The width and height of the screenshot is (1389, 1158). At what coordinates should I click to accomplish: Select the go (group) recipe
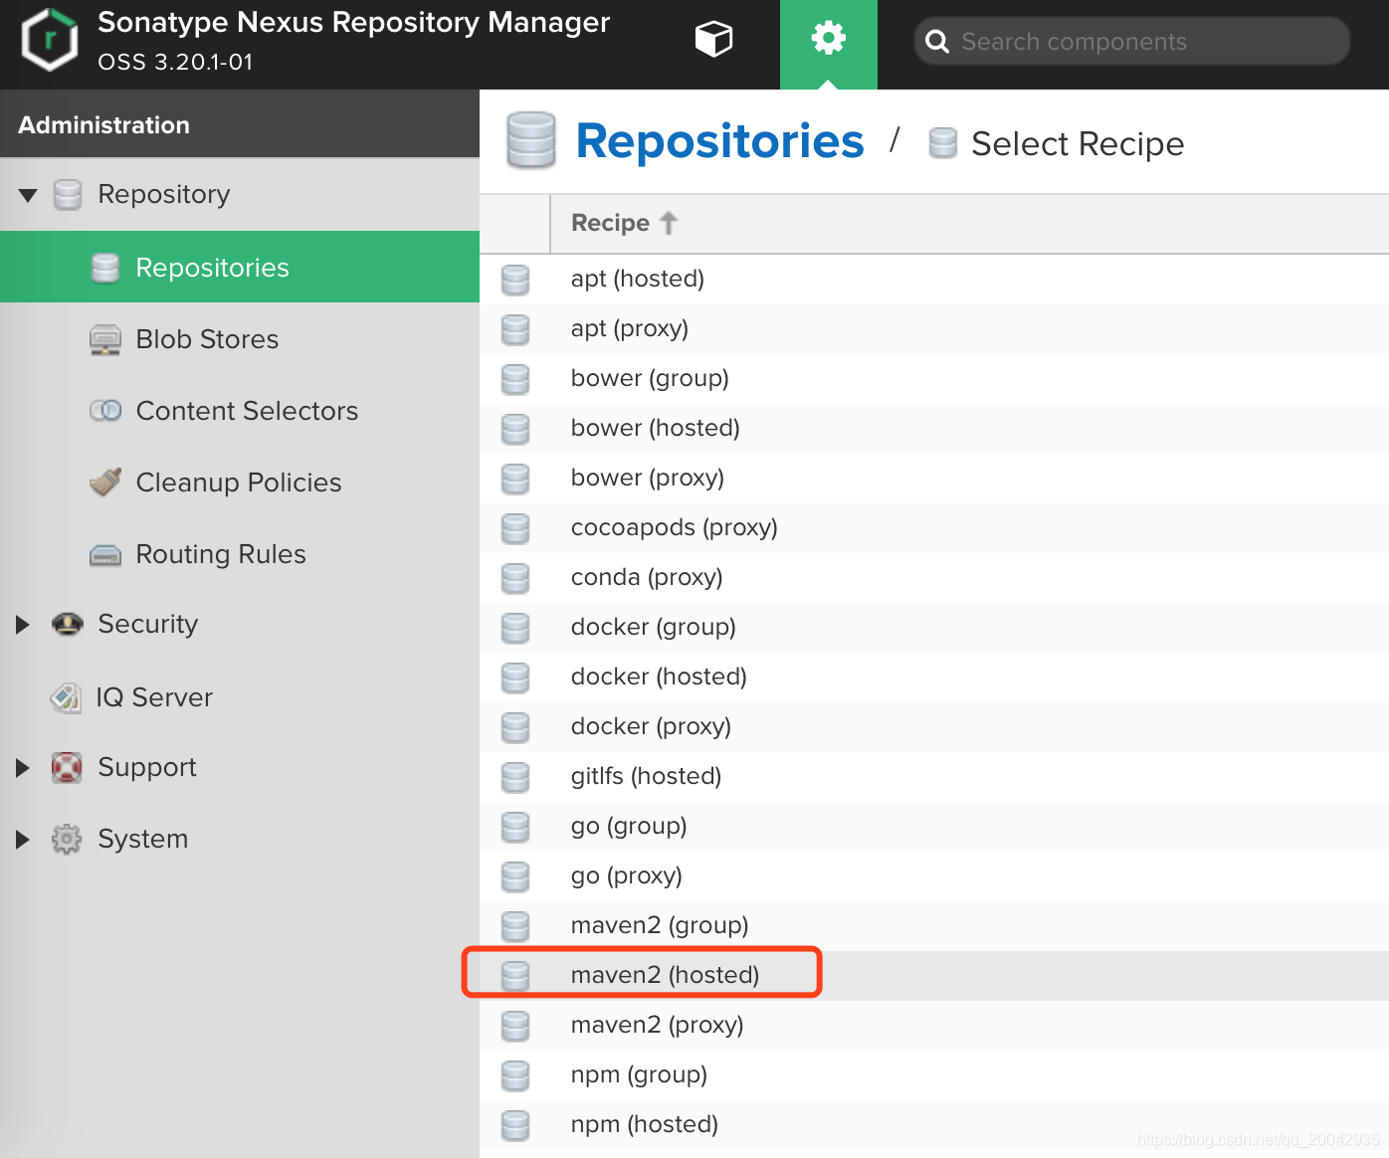pos(934,826)
